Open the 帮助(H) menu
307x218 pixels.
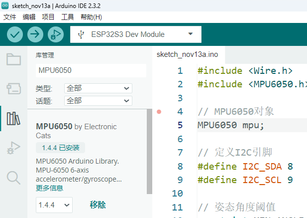click(91, 17)
